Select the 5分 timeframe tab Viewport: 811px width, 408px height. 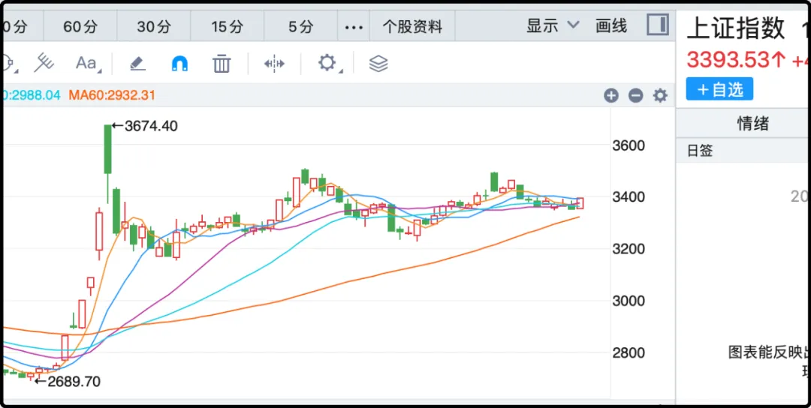[x=301, y=27]
